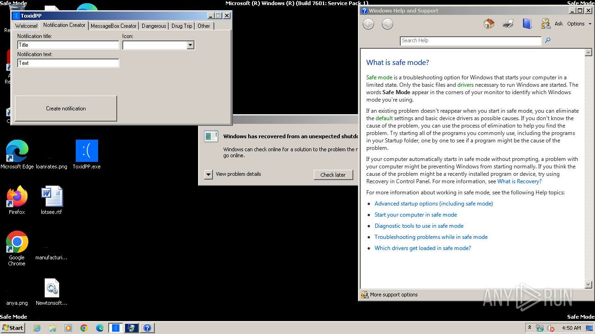This screenshot has height=334, width=595.
Task: Open Which drivers get loaded in safe mode?
Action: point(423,248)
